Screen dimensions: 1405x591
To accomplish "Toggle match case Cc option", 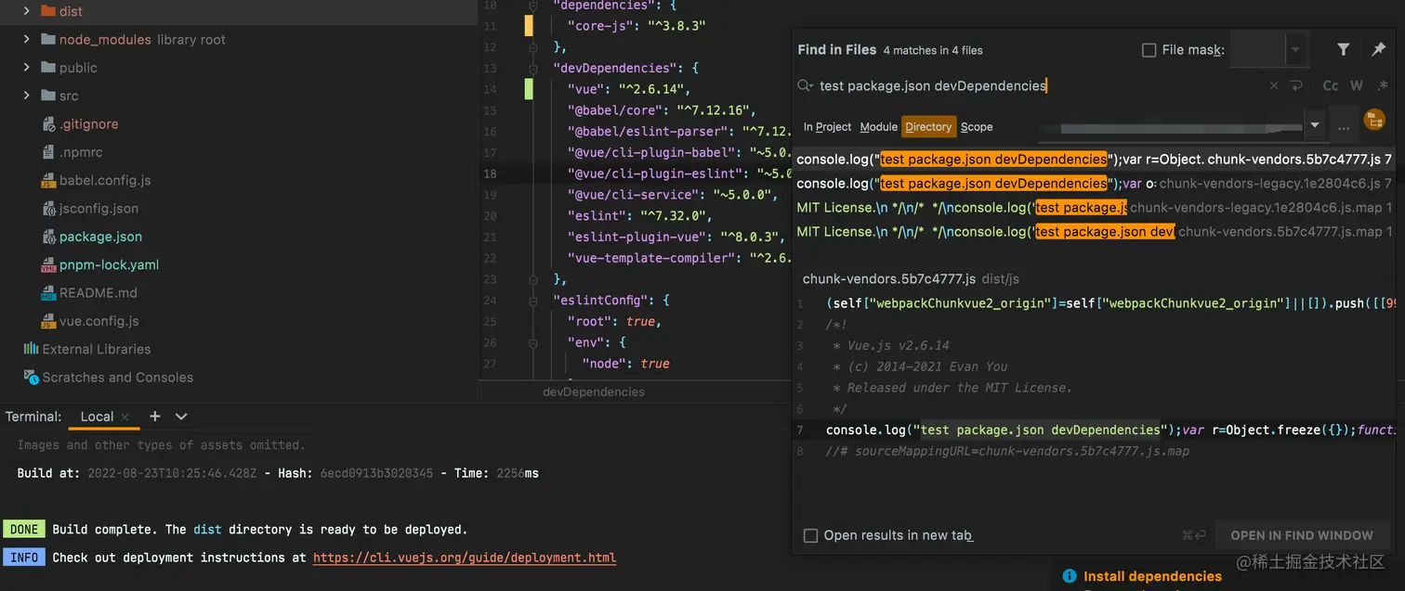I will click(x=1331, y=85).
